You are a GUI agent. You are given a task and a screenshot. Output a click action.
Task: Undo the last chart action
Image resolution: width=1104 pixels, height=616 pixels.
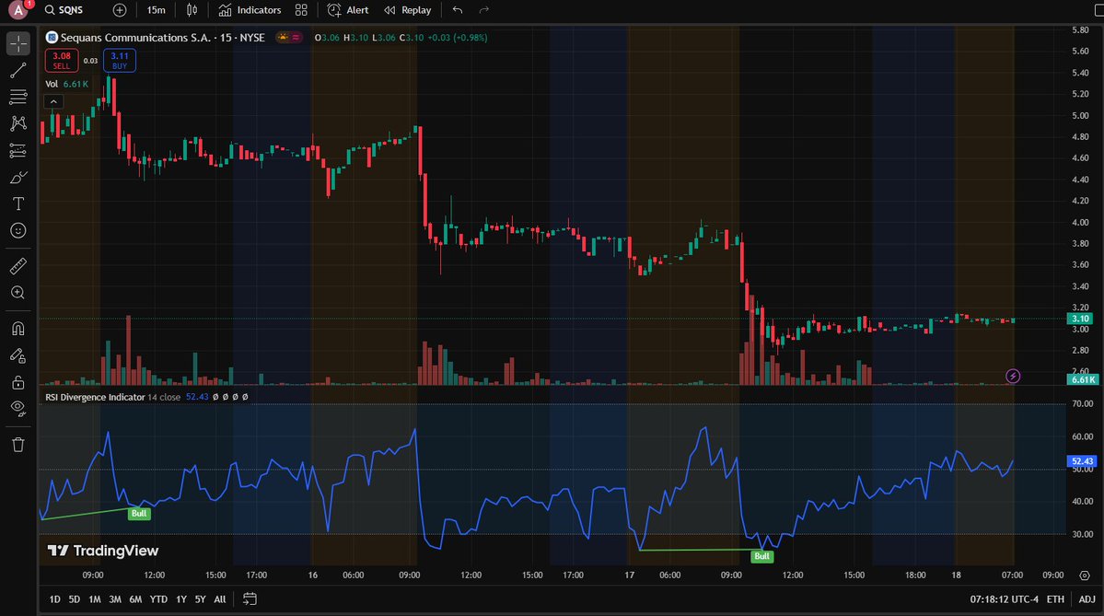coord(458,10)
